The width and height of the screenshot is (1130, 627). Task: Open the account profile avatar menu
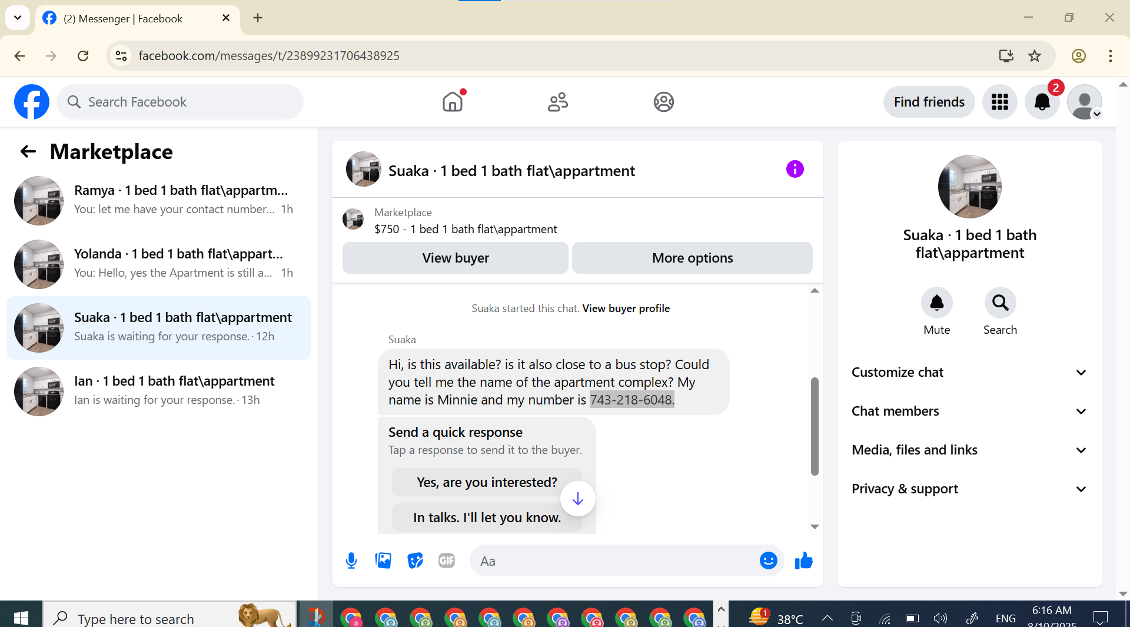coord(1084,102)
